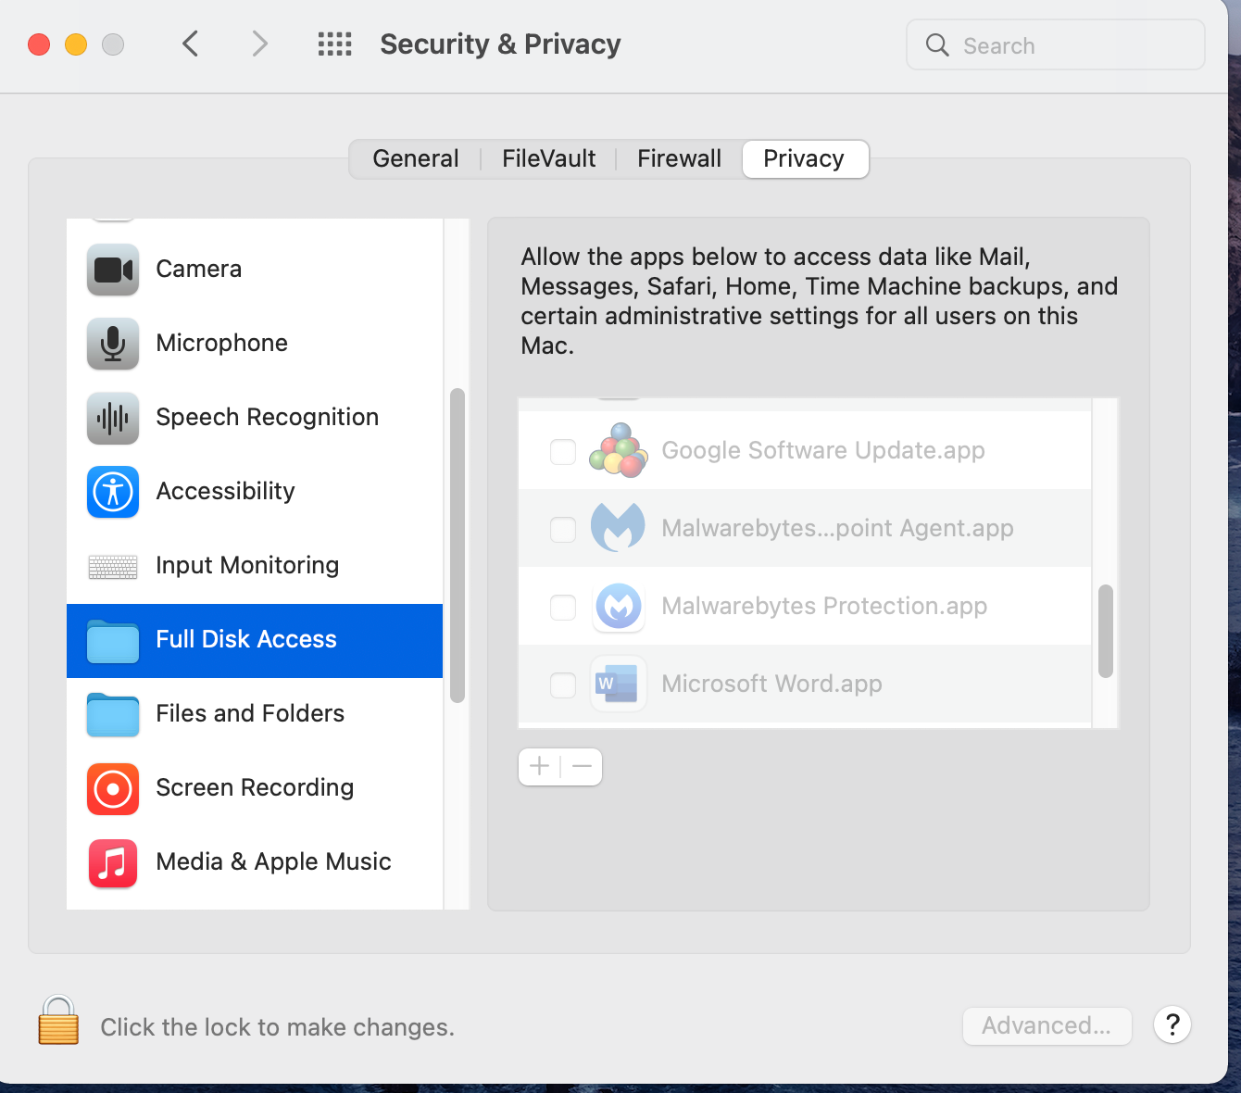The width and height of the screenshot is (1241, 1093).
Task: Select the Camera privacy category icon
Action: click(x=113, y=270)
